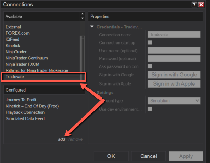This screenshot has width=210, height=163.
Task: Click the Available list scrollbar thumb
Action: 82,58
